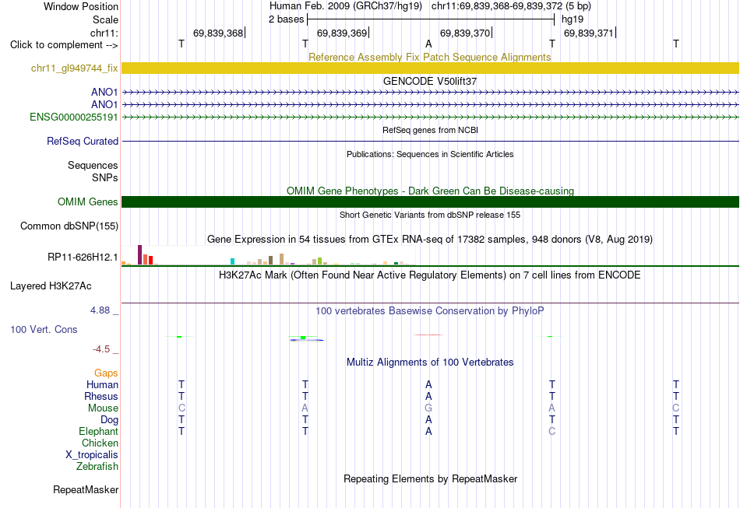Select the Elephant species label

99,431
